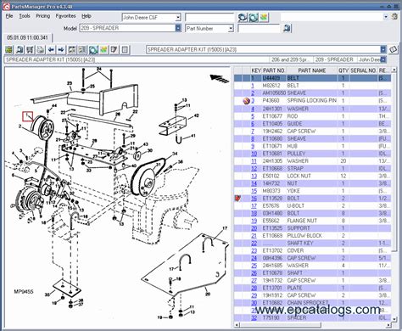The width and height of the screenshot is (402, 331).
Task: Open the Tools menu
Action: 25,16
